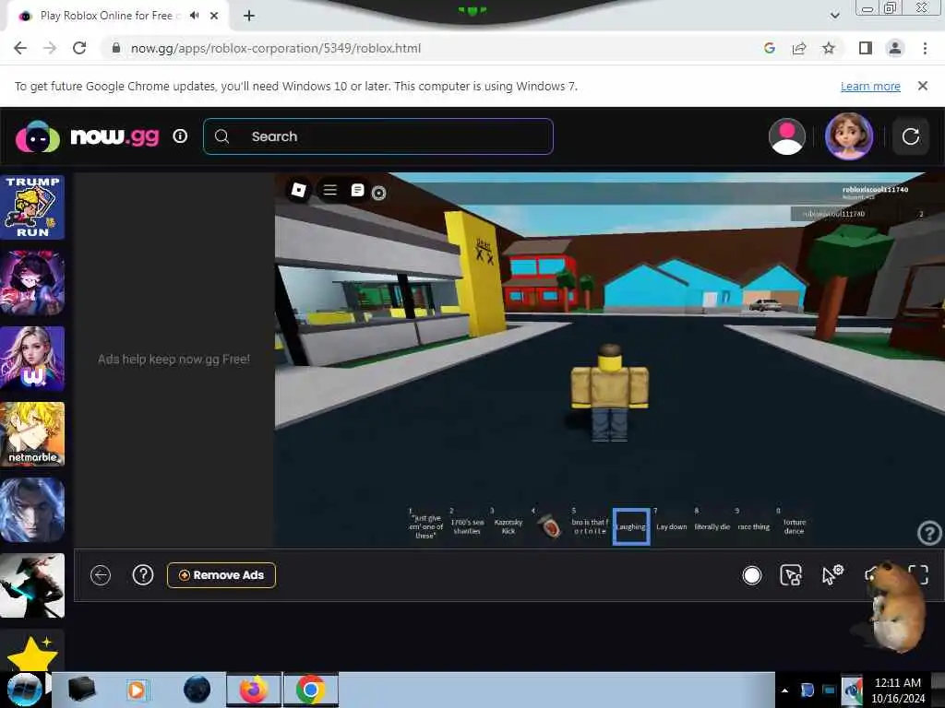The height and width of the screenshot is (708, 945).
Task: Select the "bro is that fortnite" hotbar slot
Action: tap(590, 526)
